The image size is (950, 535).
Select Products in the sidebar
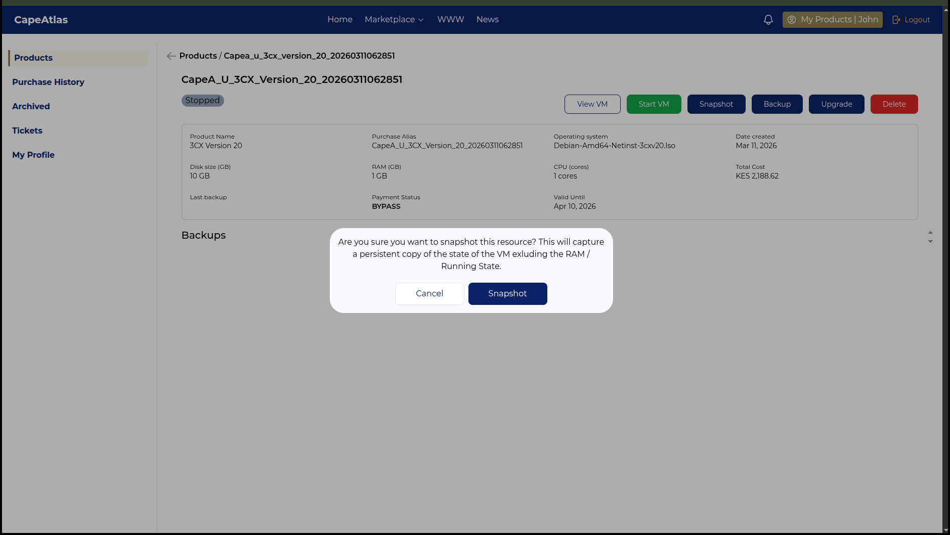point(78,58)
